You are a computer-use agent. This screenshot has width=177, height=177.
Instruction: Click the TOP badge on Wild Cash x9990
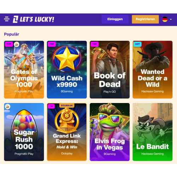click(x=52, y=44)
